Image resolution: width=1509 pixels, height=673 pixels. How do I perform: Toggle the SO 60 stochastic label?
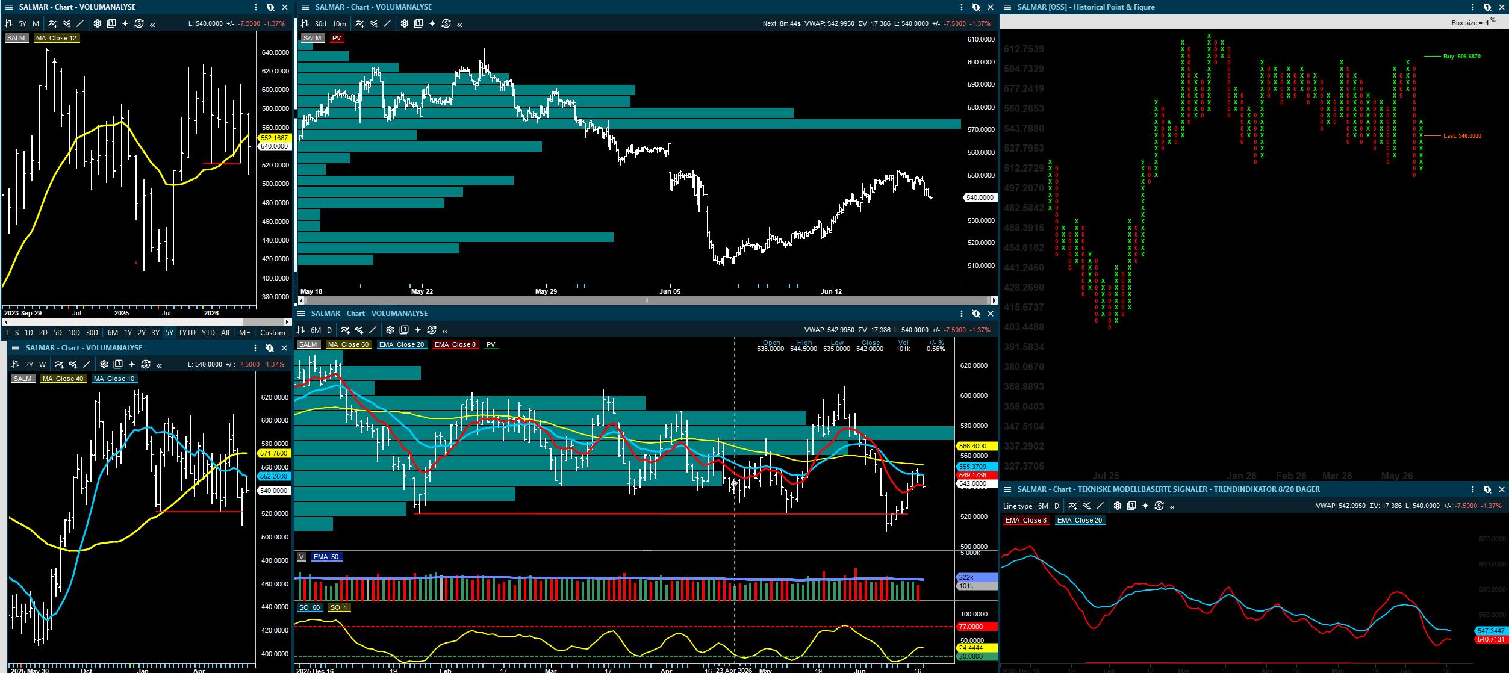pyautogui.click(x=310, y=608)
